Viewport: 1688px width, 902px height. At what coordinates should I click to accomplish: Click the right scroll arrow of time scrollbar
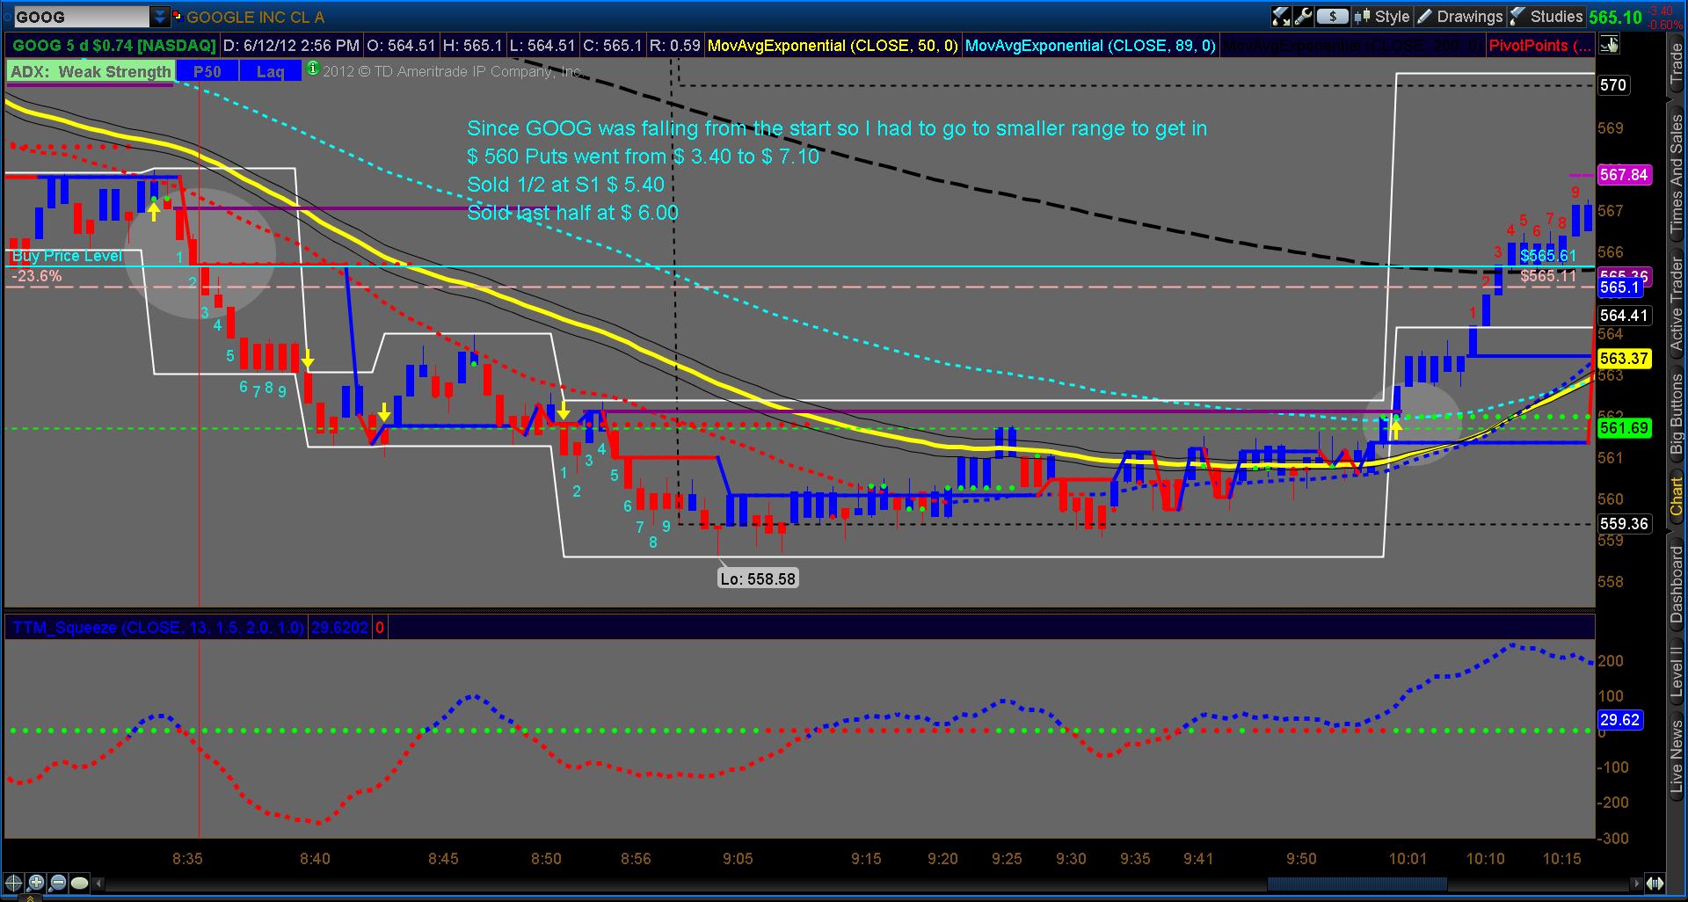(x=1636, y=884)
